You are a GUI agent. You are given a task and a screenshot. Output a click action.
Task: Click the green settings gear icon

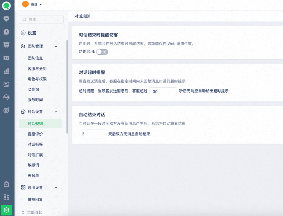pos(6,210)
